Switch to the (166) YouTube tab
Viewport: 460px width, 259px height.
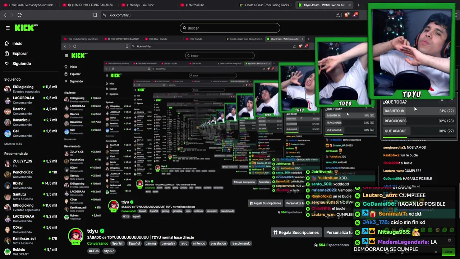point(207,5)
